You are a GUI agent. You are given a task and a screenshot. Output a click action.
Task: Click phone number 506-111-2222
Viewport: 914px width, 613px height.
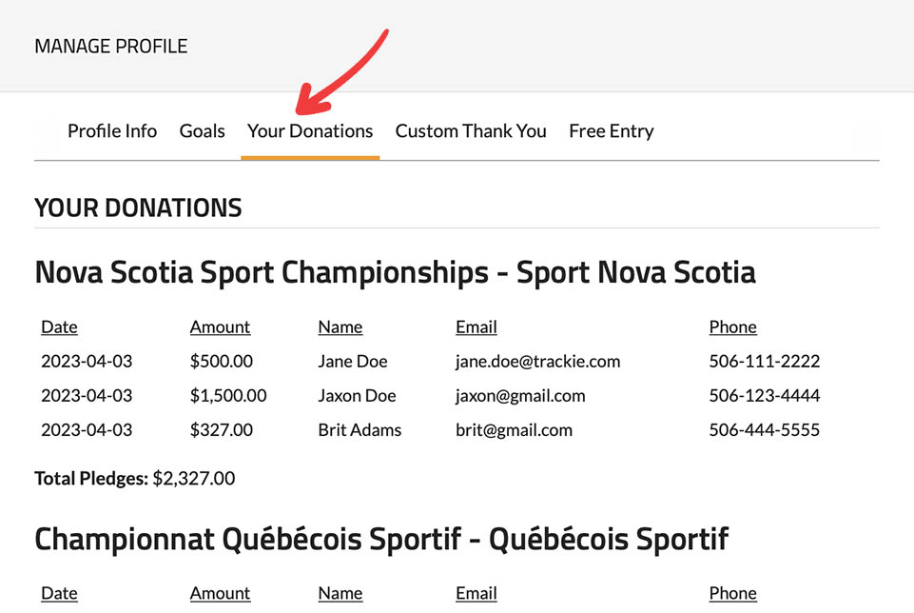coord(764,362)
